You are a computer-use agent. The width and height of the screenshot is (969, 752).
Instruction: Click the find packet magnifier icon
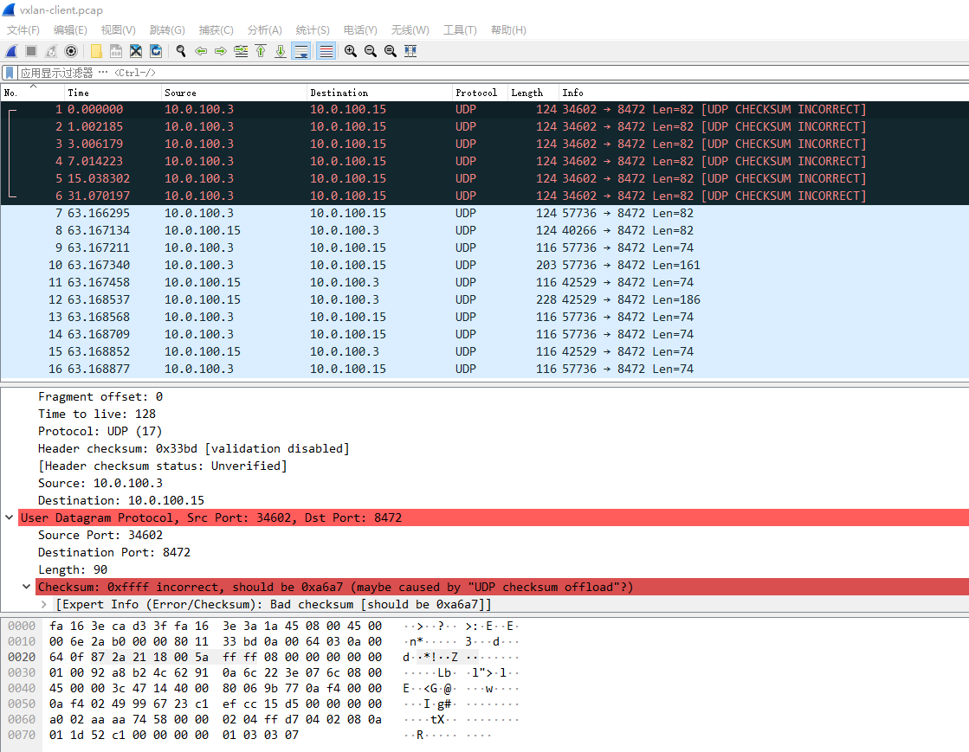pos(181,51)
